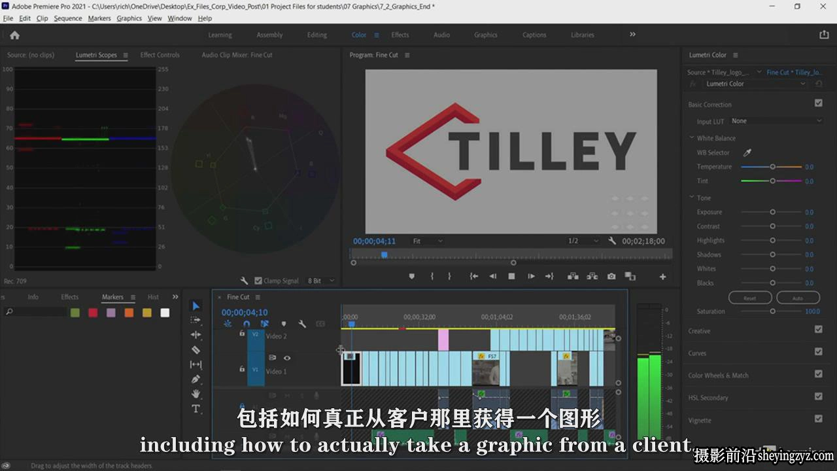The image size is (837, 471).
Task: Toggle Linked Selection in timeline
Action: click(x=265, y=324)
